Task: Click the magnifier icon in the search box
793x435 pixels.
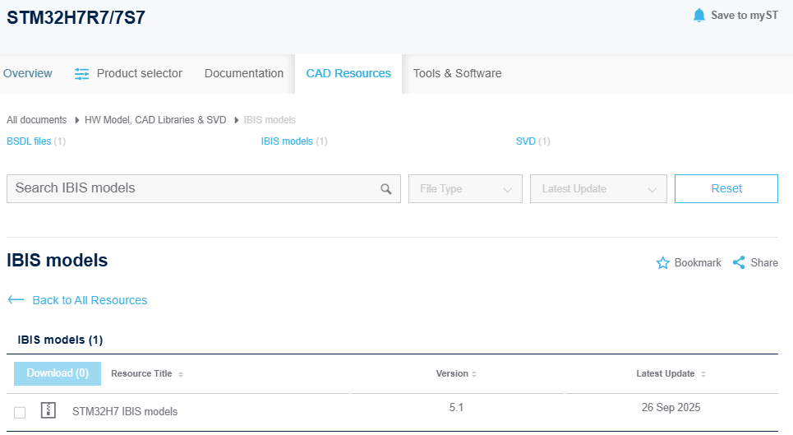Action: (x=386, y=189)
